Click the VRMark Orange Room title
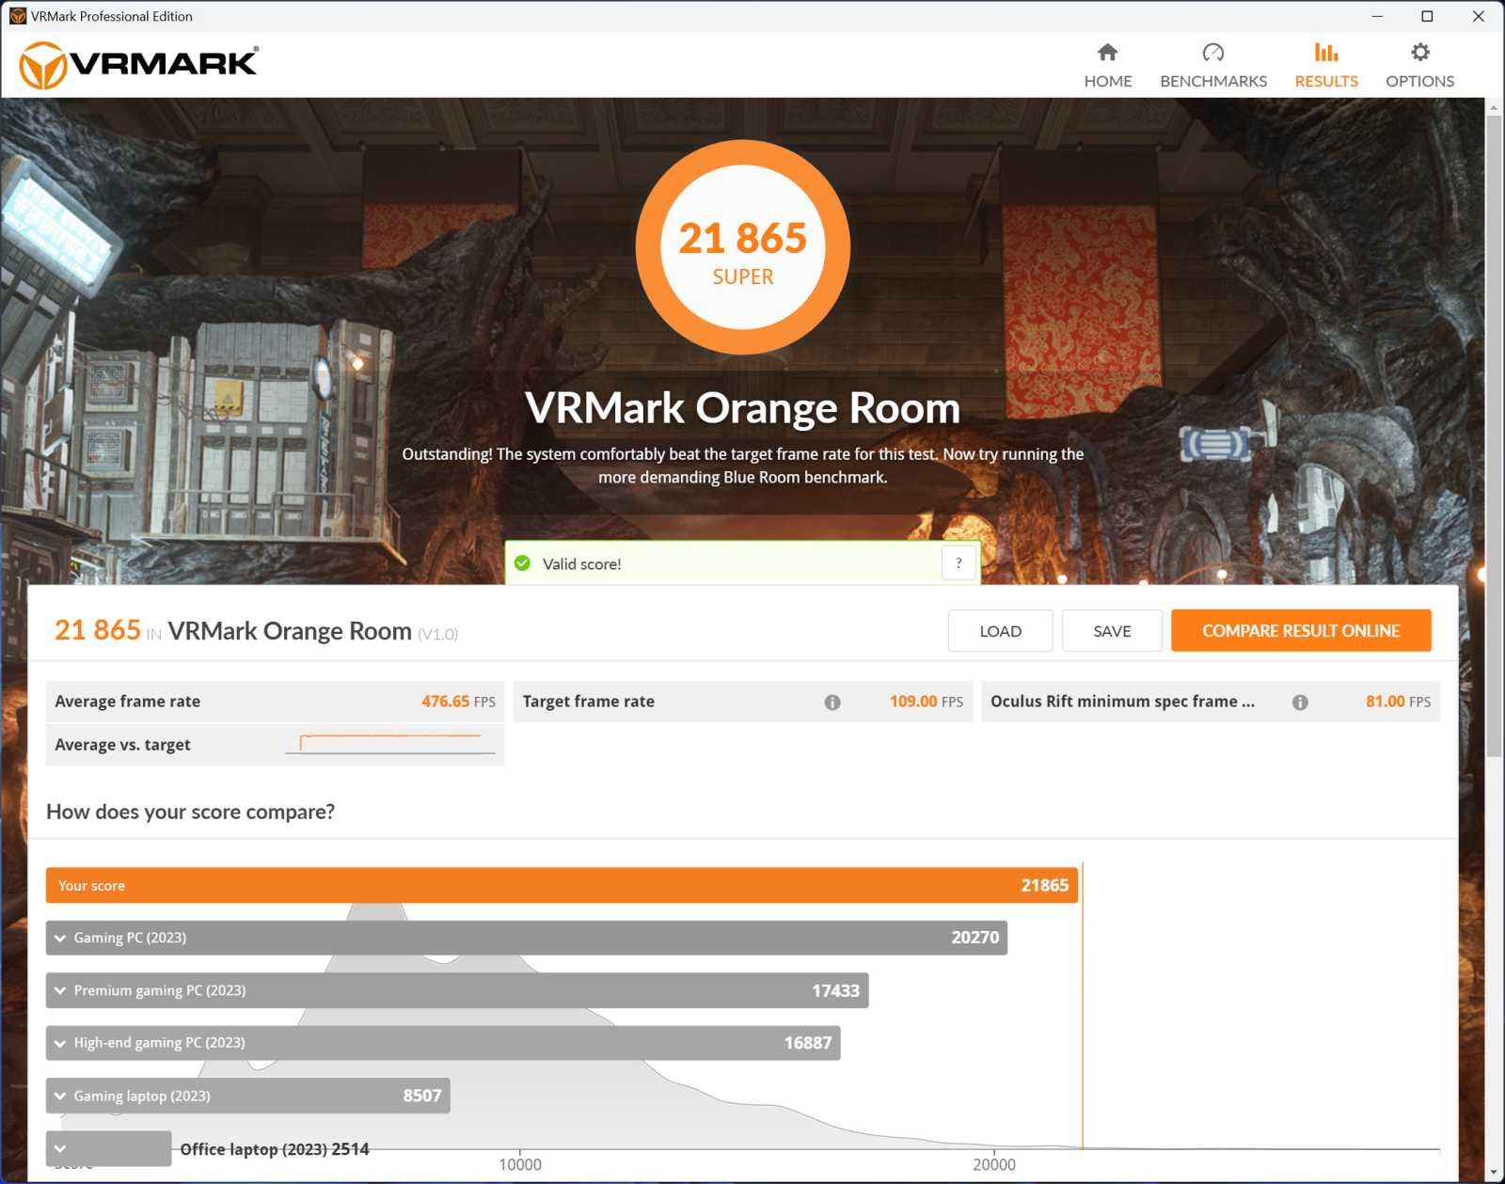Viewport: 1505px width, 1184px height. 743,408
